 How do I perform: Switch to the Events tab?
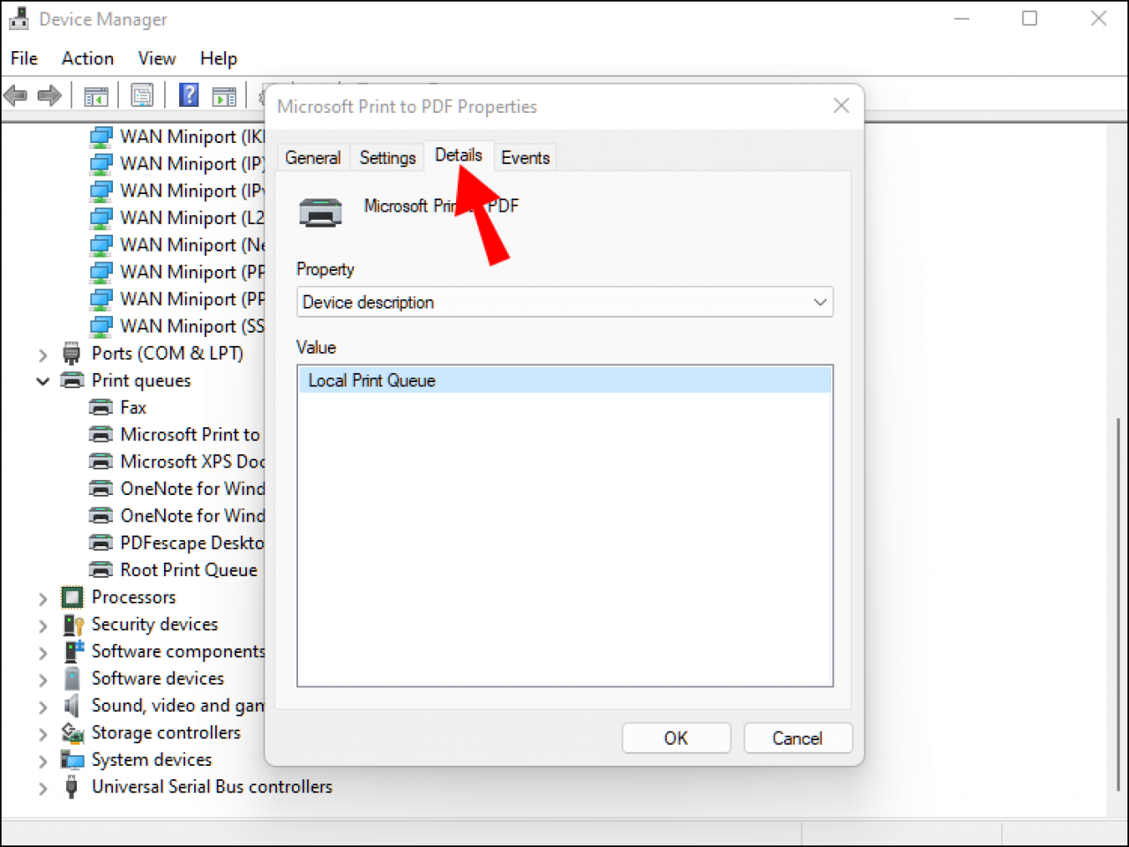pos(525,157)
